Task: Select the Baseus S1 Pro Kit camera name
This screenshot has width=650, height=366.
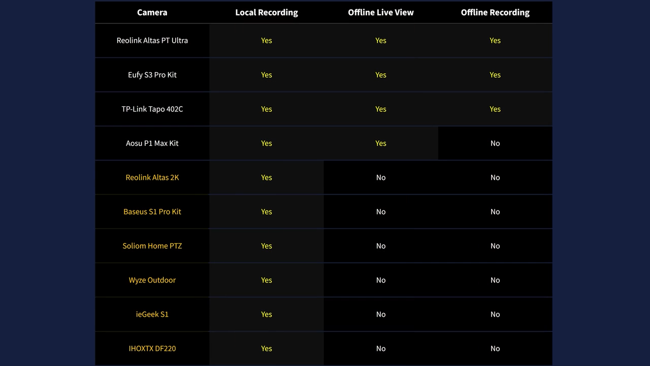Action: (152, 211)
